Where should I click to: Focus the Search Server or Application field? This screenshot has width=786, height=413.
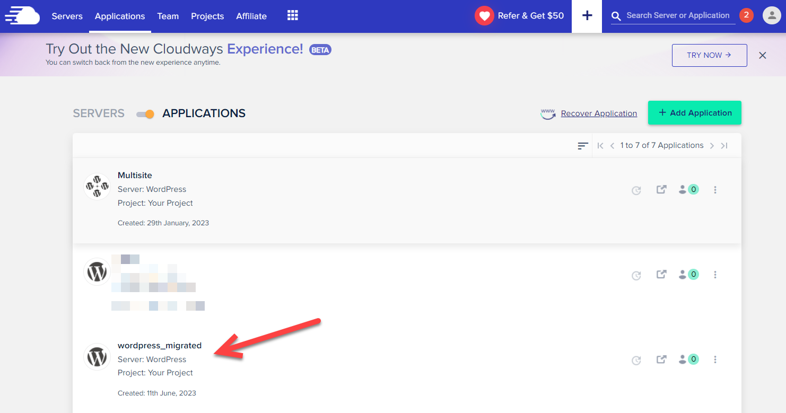(x=678, y=15)
